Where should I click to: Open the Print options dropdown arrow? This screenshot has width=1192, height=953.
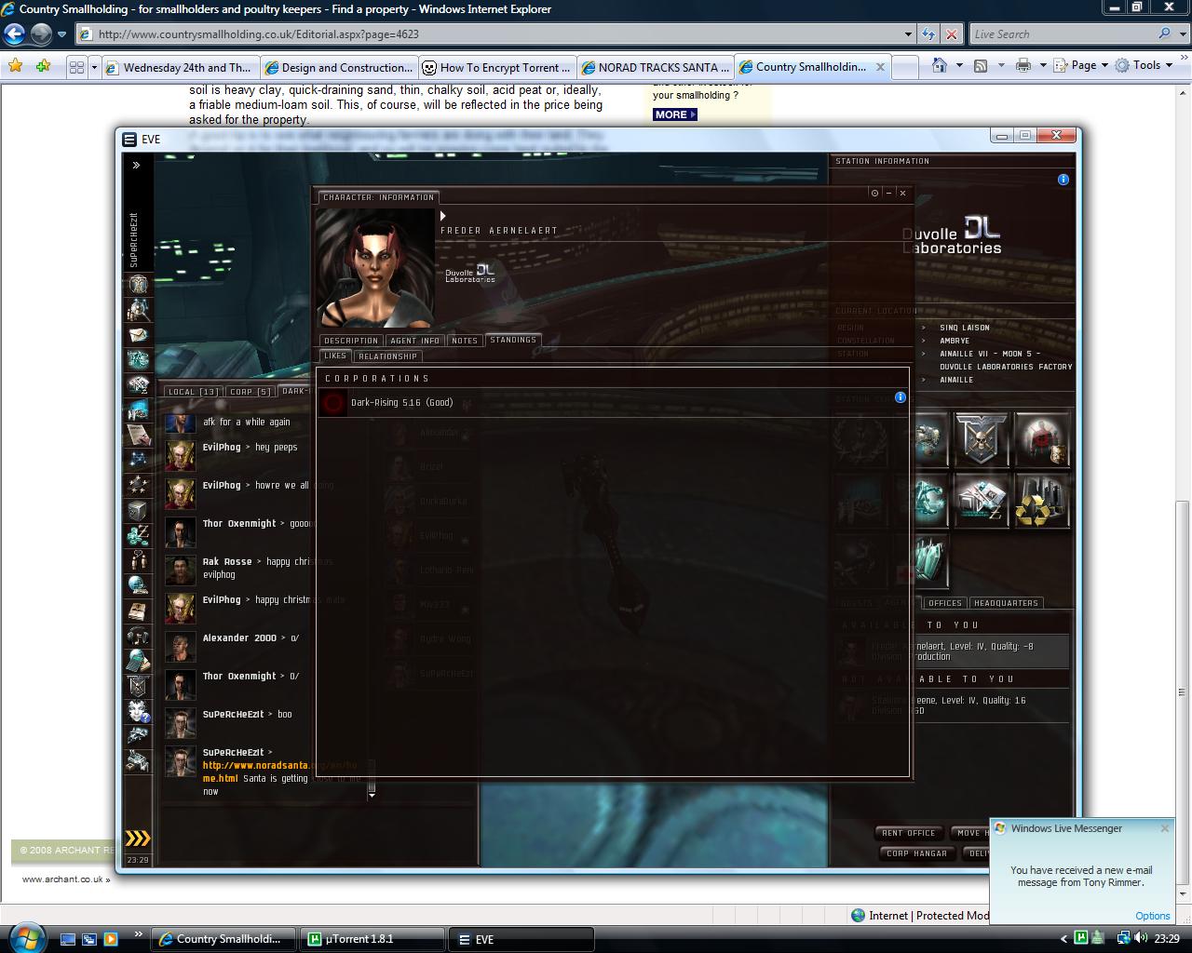[1042, 65]
